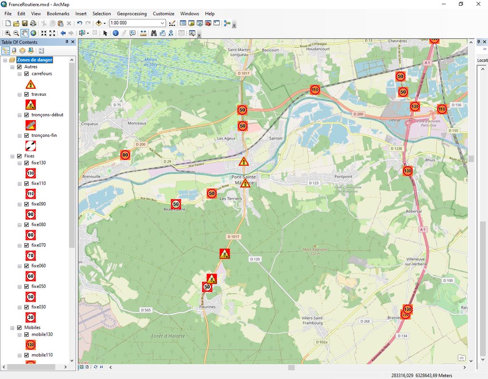This screenshot has width=488, height=379.
Task: Collapse Zones de danger data frame
Action: tap(5, 60)
